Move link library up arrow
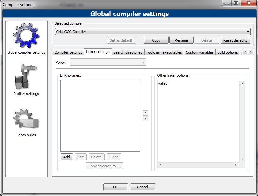This screenshot has width=258, height=196. 145,113
